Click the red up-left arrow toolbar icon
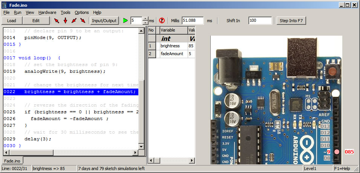Viewport: 360px width, 173px height. (57, 21)
